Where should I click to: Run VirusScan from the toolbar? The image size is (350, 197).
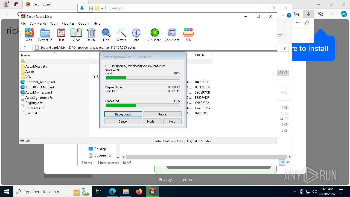tap(154, 35)
